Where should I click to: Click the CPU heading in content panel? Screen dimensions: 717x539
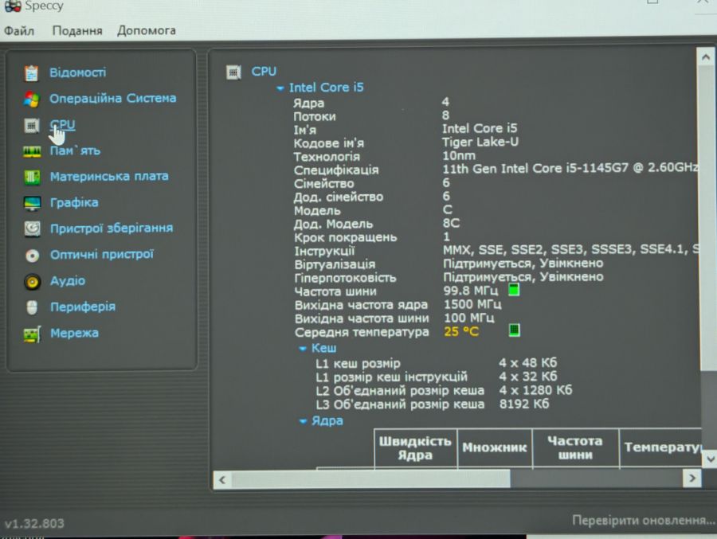264,72
